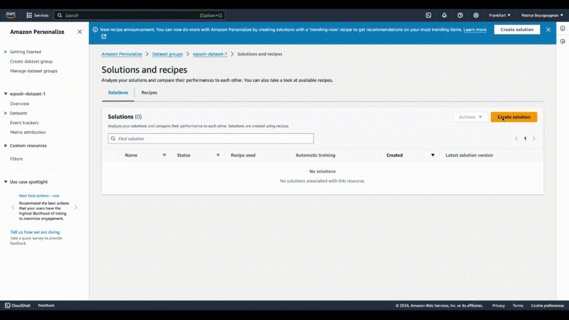The width and height of the screenshot is (569, 320).
Task: Sort by the Status column arrow
Action: pos(218,156)
